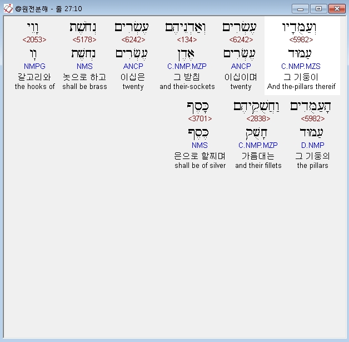Open Strong's number <134>
The width and height of the screenshot is (349, 342).
coord(187,39)
